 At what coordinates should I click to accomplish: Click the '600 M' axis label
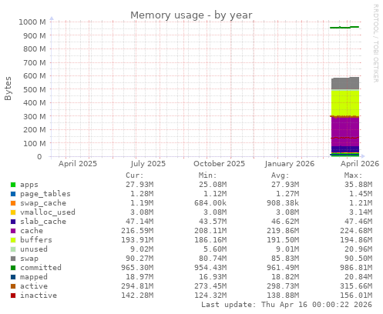point(35,76)
